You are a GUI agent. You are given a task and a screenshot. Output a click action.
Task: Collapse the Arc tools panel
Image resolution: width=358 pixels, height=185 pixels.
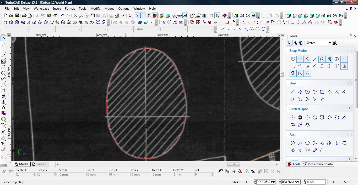349,134
